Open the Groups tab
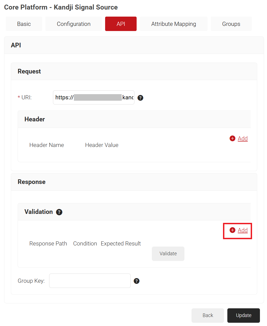Image resolution: width=267 pixels, height=326 pixels. 231,24
